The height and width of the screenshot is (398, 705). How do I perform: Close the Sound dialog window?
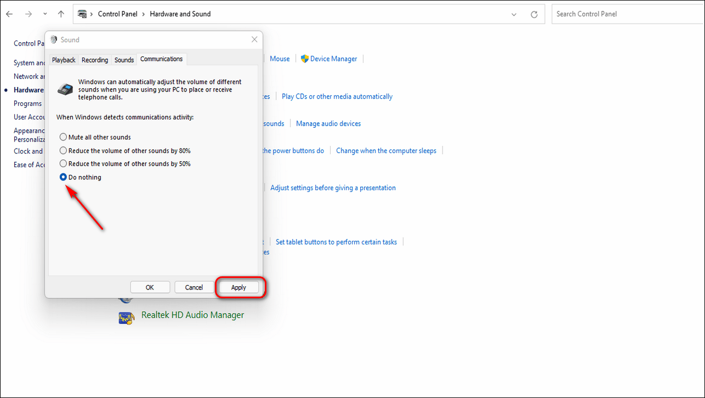[254, 39]
